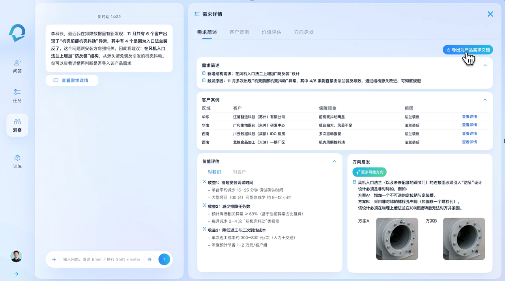This screenshot has width=505, height=281.
Task: Click the voice input waveform icon
Action: (x=150, y=259)
